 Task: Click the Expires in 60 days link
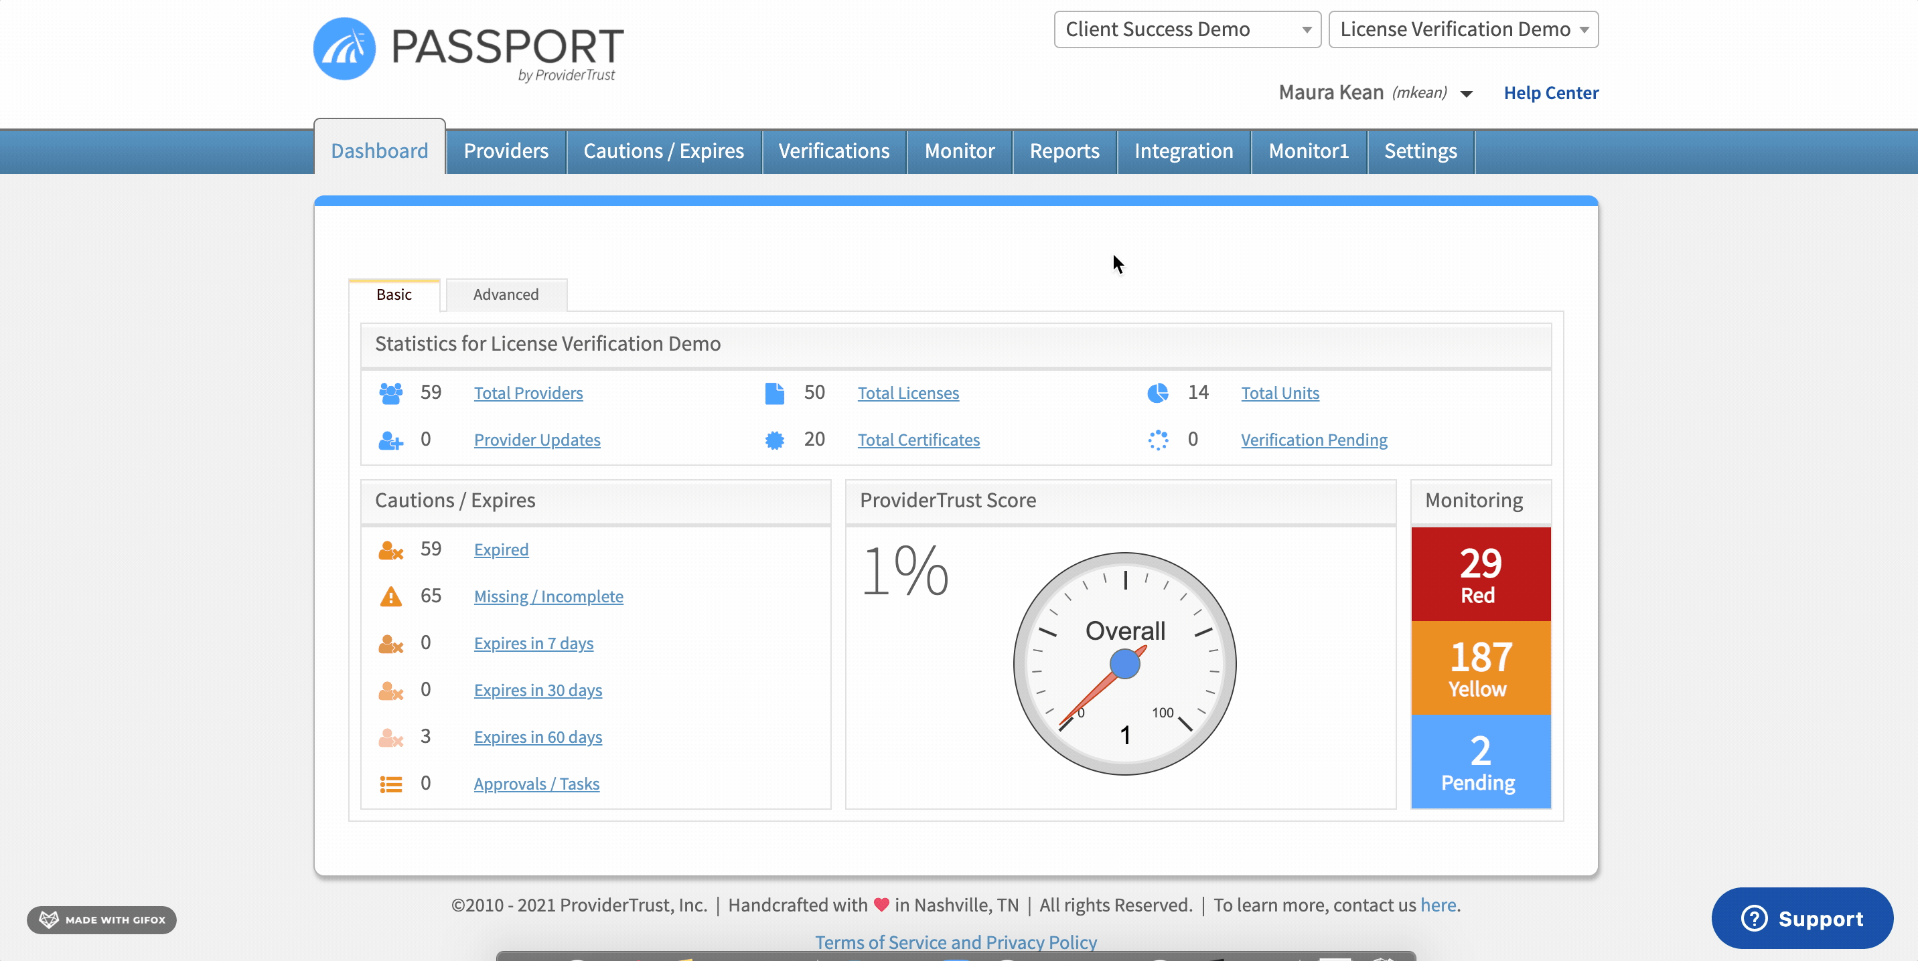(x=538, y=737)
